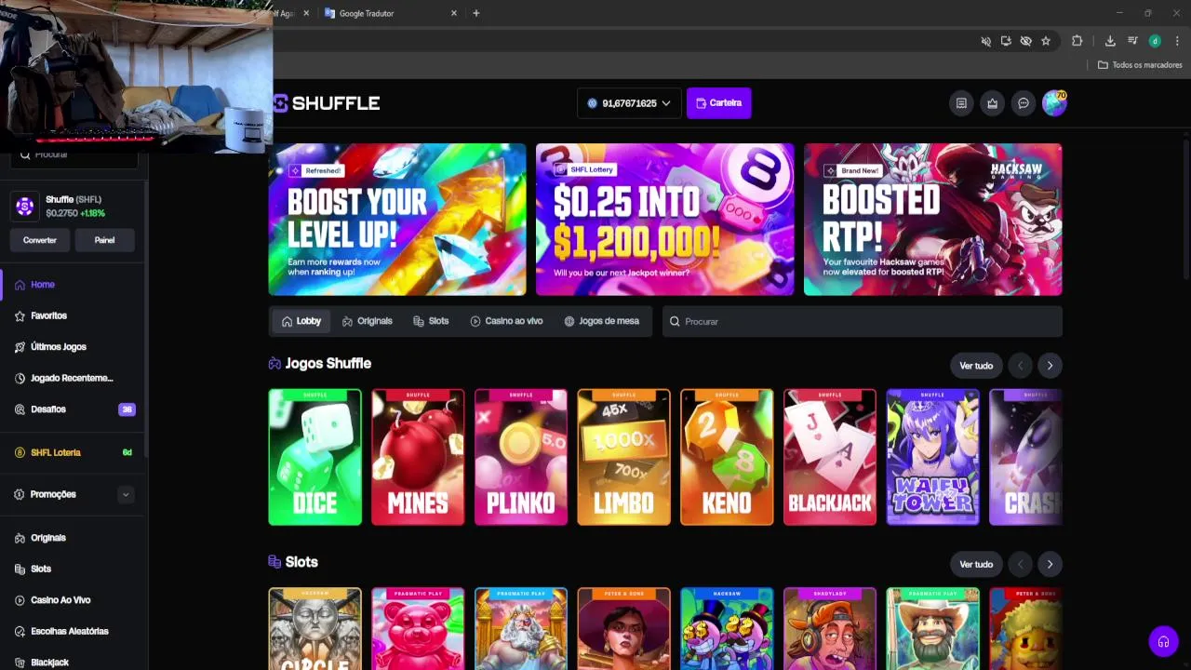Close the Google Tradutor tab

[454, 13]
